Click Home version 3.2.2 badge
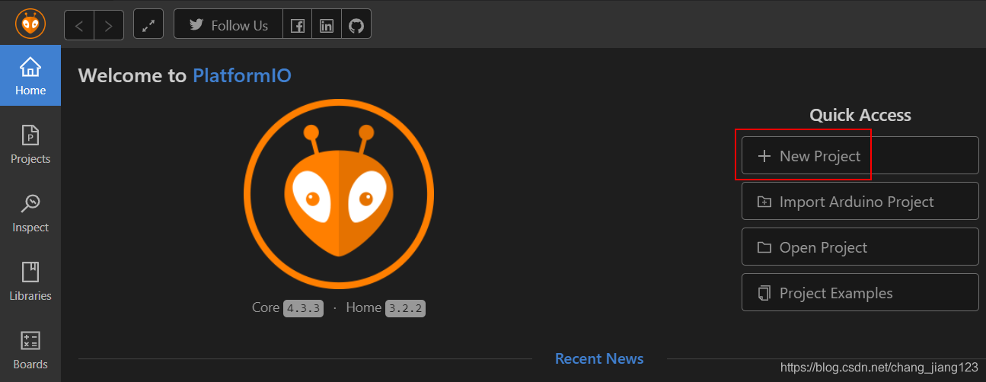This screenshot has width=986, height=382. coord(405,308)
